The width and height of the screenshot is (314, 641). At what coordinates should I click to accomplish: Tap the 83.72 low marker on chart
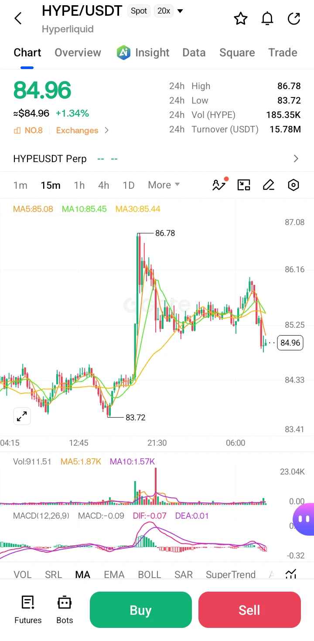[136, 417]
